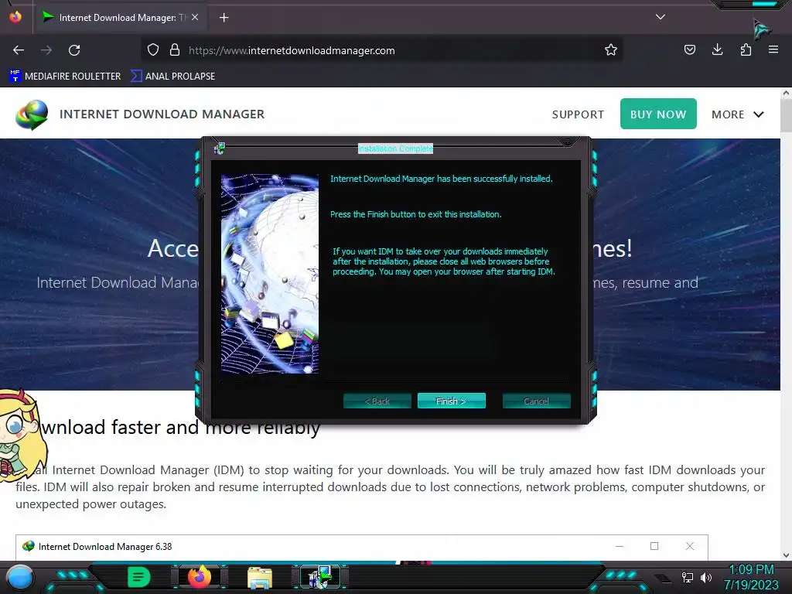Screen dimensions: 792x594
Task: Click the BUY NOW button
Action: pyautogui.click(x=658, y=114)
